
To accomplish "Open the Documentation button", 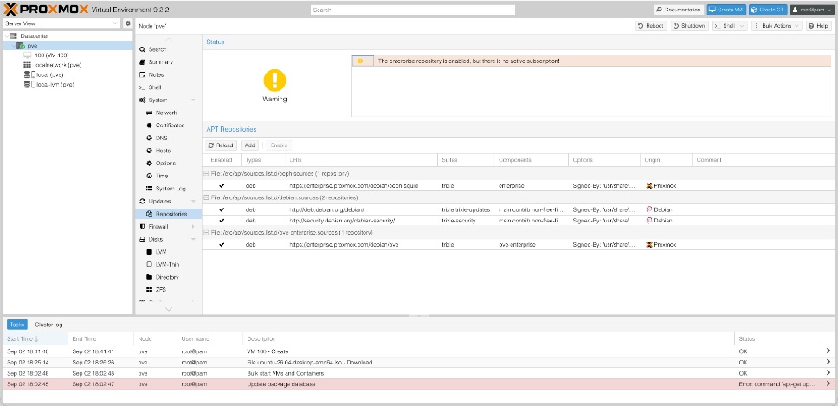I will (x=679, y=10).
